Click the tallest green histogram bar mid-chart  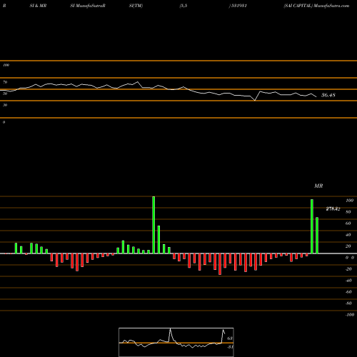pos(154,225)
